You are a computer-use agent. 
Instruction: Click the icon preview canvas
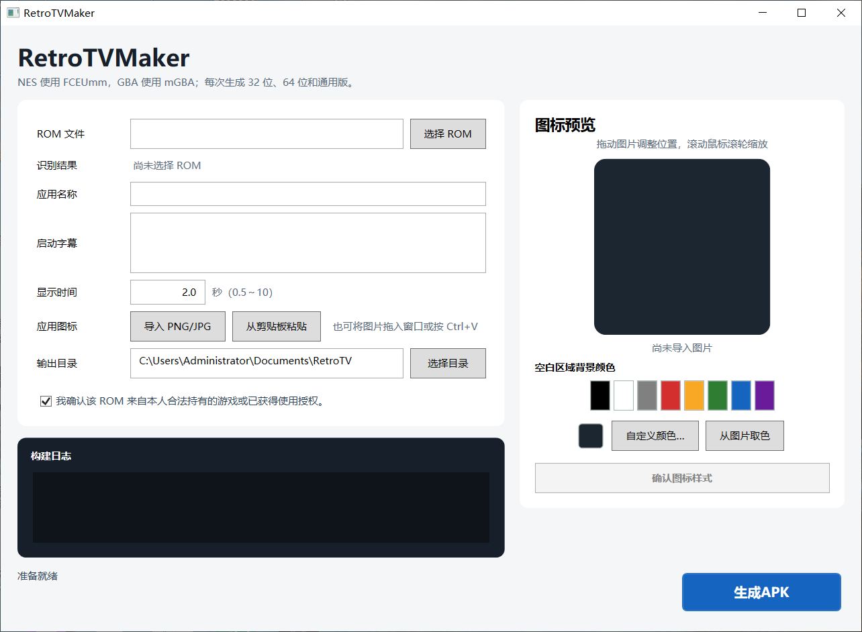coord(682,247)
